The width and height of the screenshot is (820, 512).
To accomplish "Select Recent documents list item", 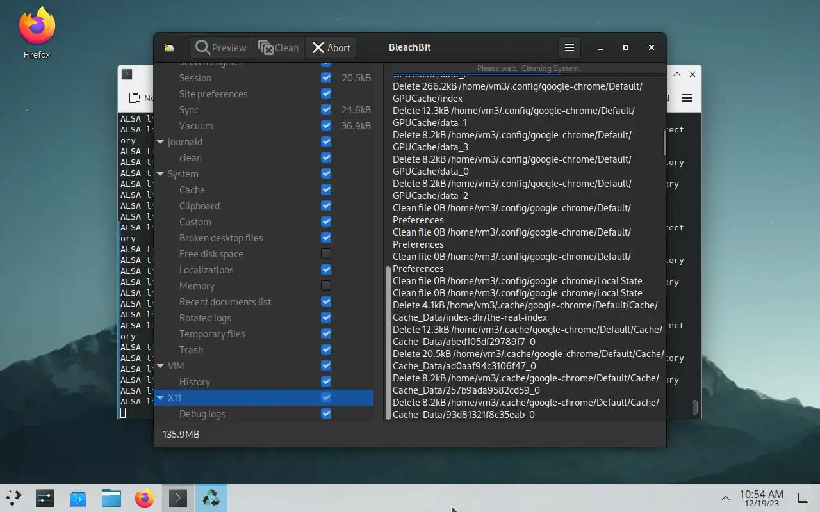I will [x=225, y=301].
